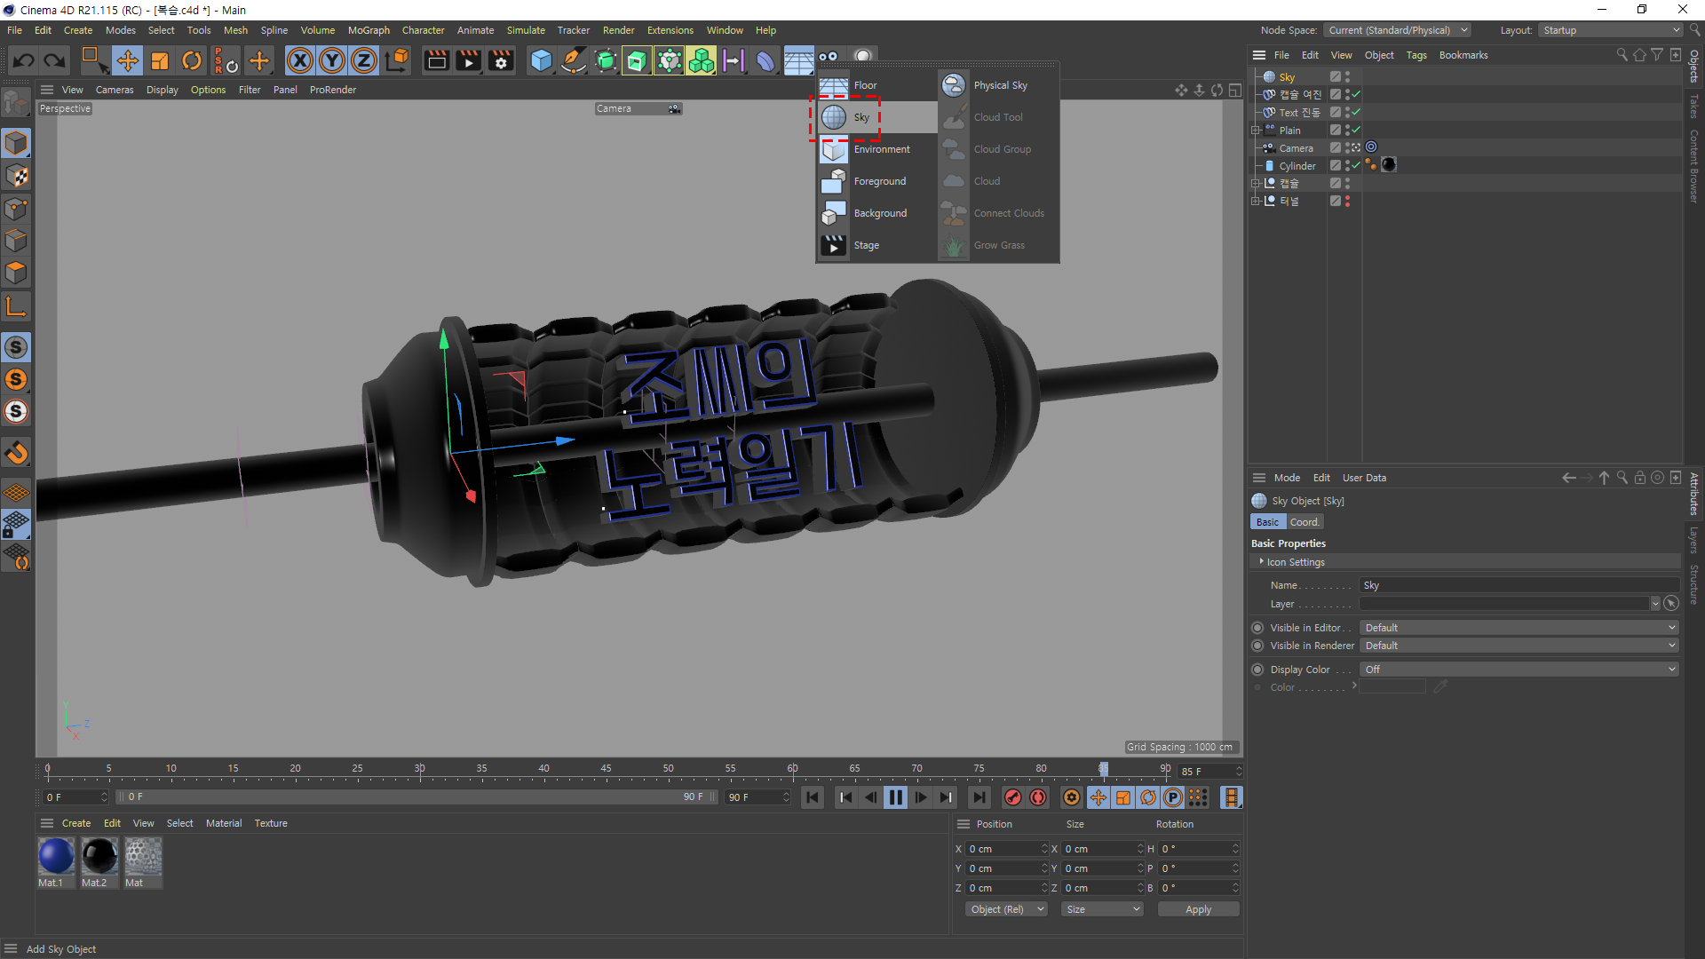Select the blue Mat.1 material thumbnail
The width and height of the screenshot is (1705, 959).
tap(56, 856)
